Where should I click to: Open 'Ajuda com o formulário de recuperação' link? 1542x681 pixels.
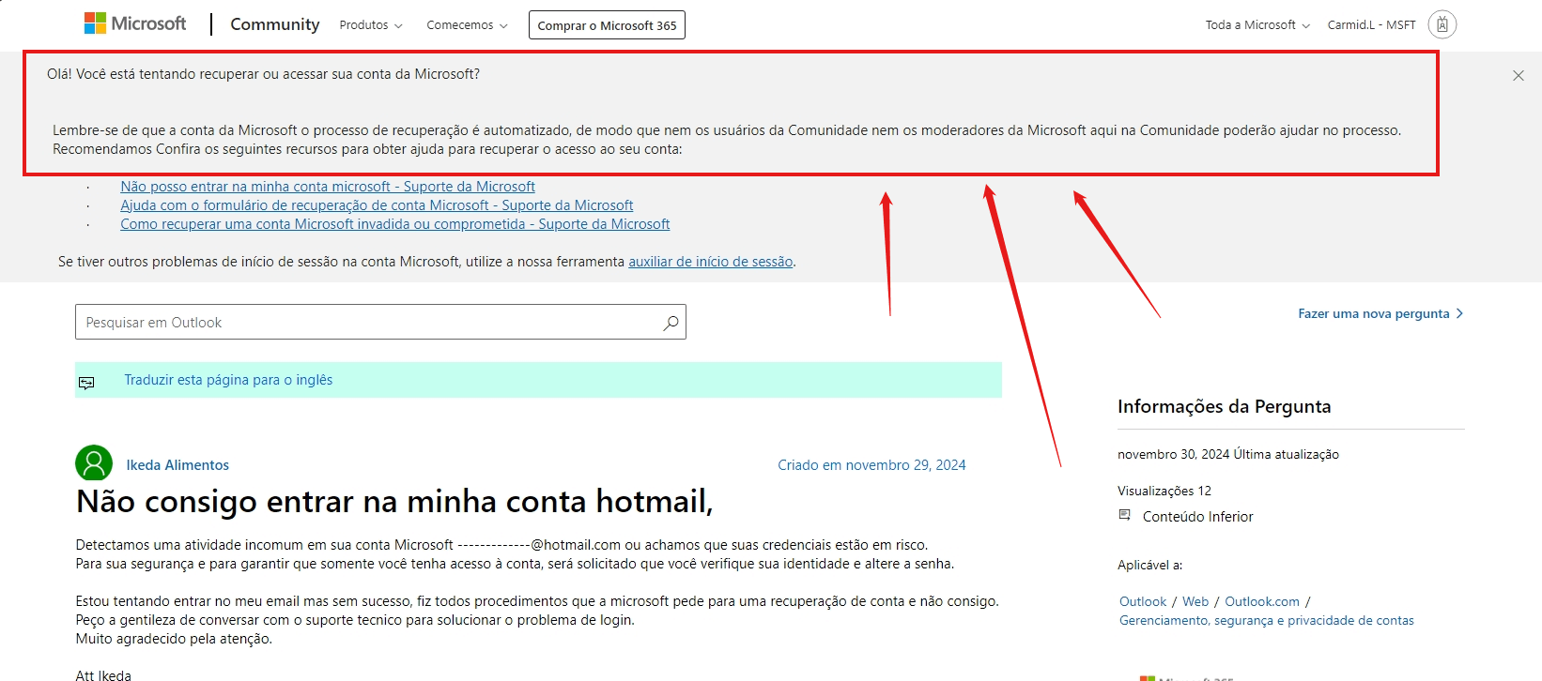(377, 205)
